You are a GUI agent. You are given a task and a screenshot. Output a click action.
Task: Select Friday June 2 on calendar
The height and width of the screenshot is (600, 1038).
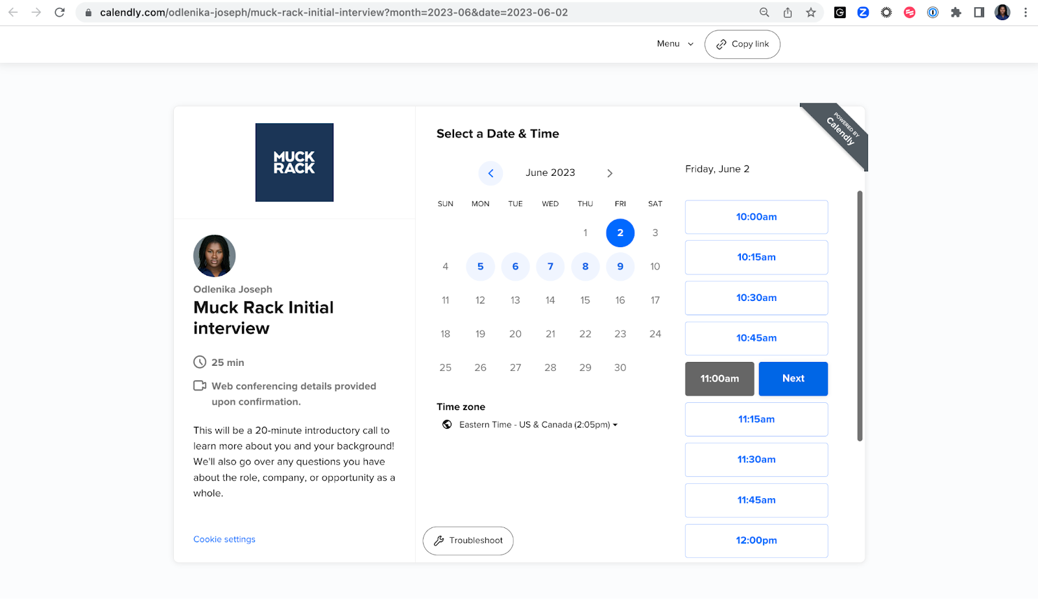(x=620, y=233)
